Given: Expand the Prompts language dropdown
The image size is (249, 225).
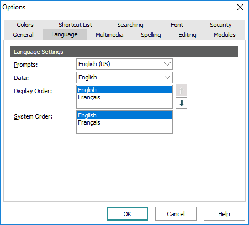Looking at the screenshot, I should coord(124,64).
